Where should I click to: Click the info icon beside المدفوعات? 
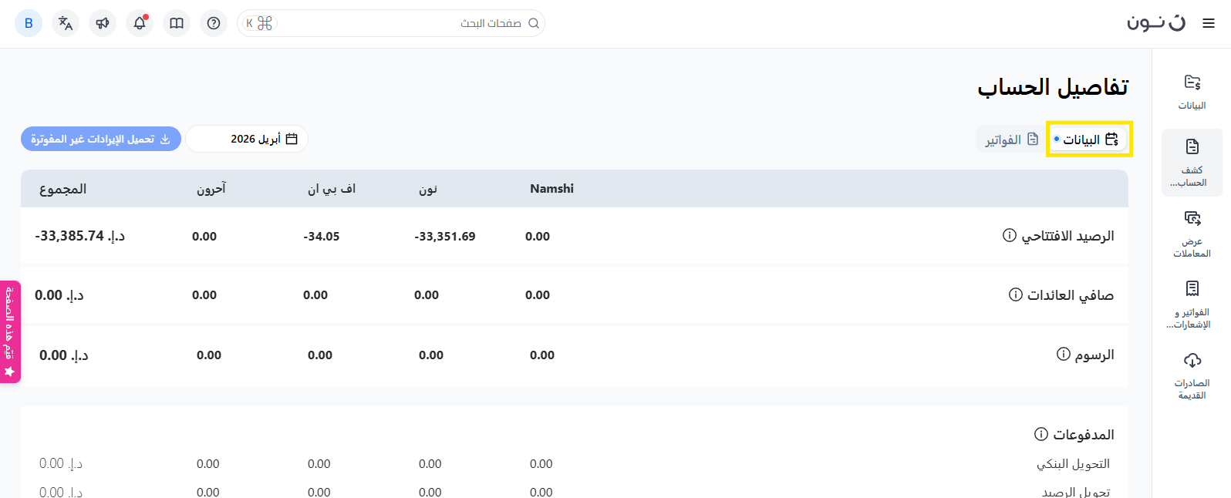(1041, 434)
